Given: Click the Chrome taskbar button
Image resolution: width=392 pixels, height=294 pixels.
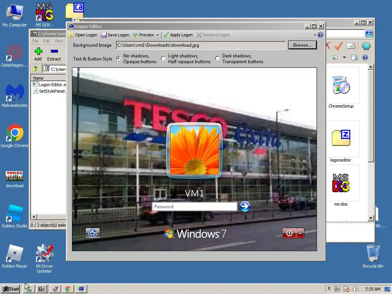Looking at the screenshot, I should pyautogui.click(x=68, y=289).
